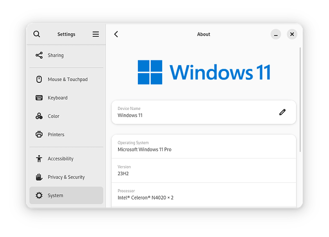The height and width of the screenshot is (237, 329).
Task: Select Keyboard in the sidebar
Action: point(66,98)
